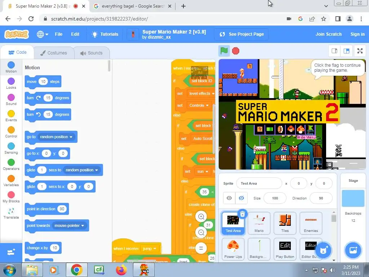This screenshot has height=277, width=369.
Task: Switch to the Code tab
Action: click(17, 52)
